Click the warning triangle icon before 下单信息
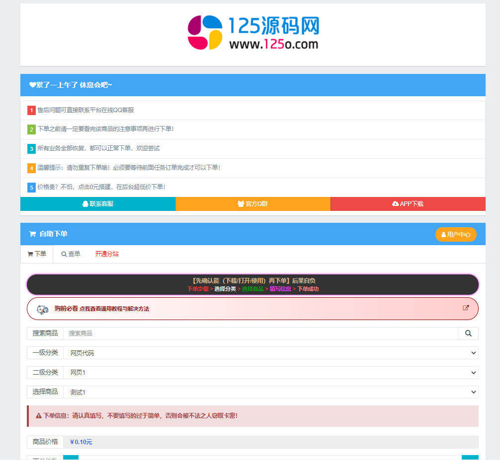 [39, 416]
